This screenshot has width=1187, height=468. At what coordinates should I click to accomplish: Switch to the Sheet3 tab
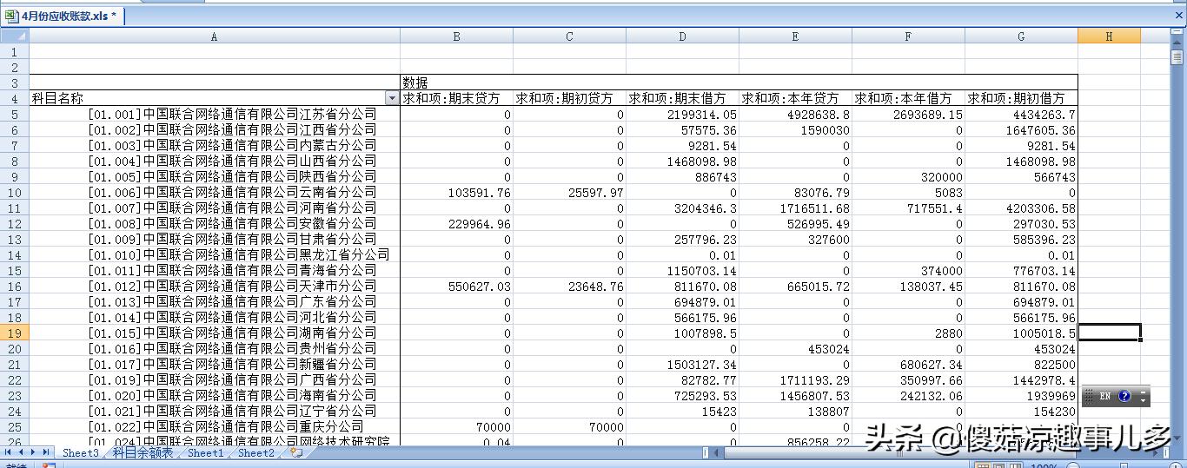point(80,452)
